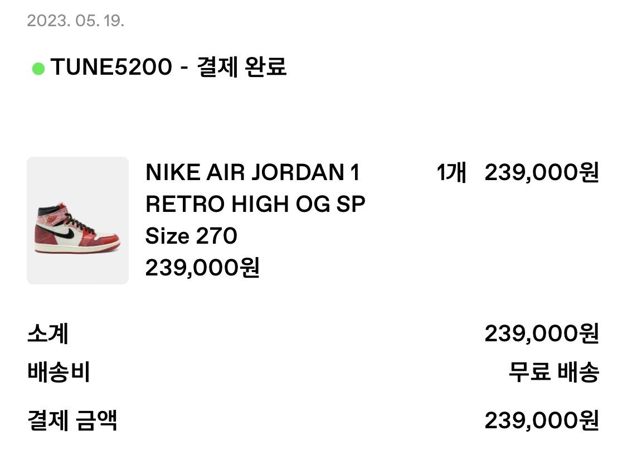Click the amount in the 소계 row
The image size is (627, 450).
coord(541,334)
